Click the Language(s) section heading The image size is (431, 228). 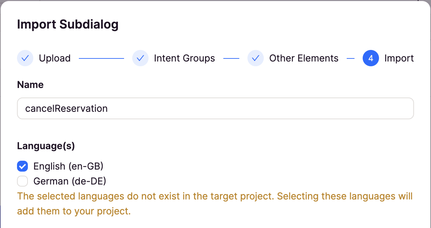[x=46, y=146]
